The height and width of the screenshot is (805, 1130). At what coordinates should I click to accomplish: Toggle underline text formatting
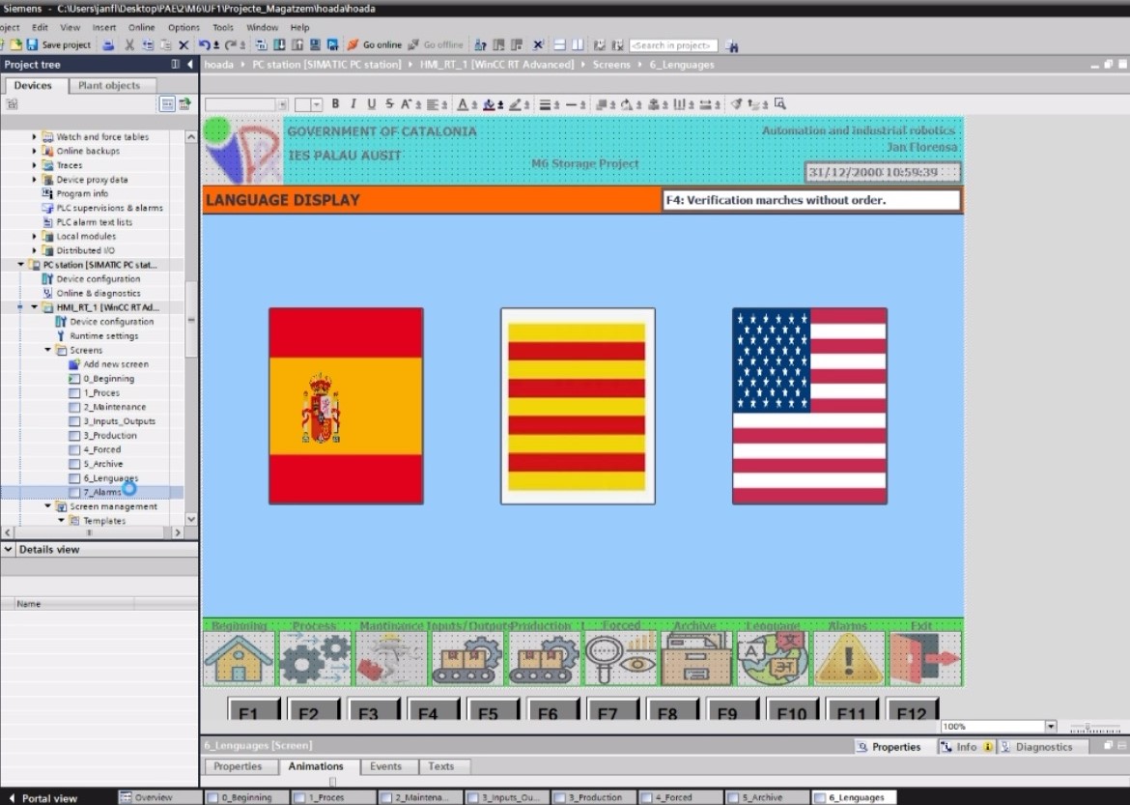click(x=371, y=104)
